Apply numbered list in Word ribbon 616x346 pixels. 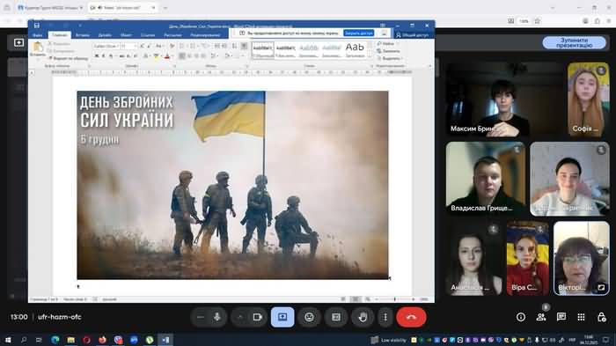point(193,46)
